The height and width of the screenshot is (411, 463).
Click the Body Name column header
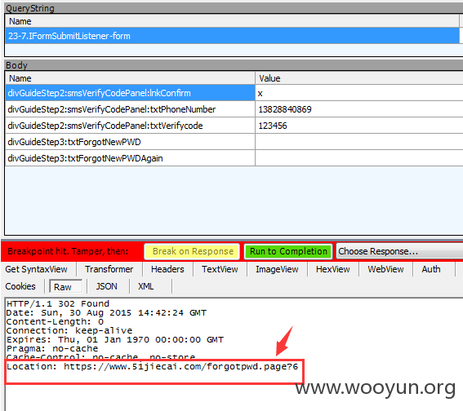(x=130, y=78)
